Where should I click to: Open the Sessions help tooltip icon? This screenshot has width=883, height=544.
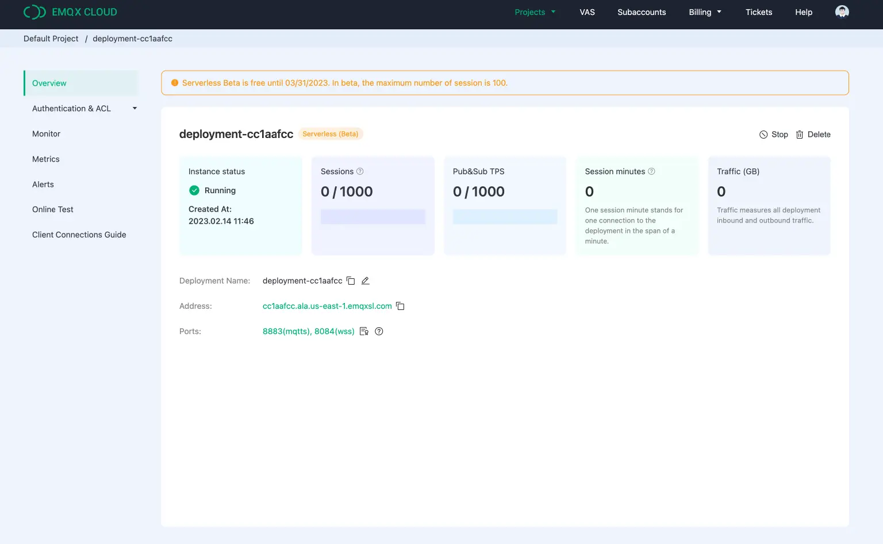coord(360,171)
